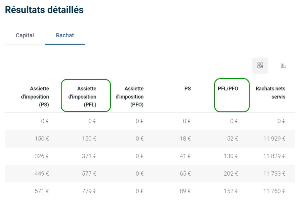Click the 779 € PFL base cell
Viewport: 300px width, 200px height.
pos(89,191)
